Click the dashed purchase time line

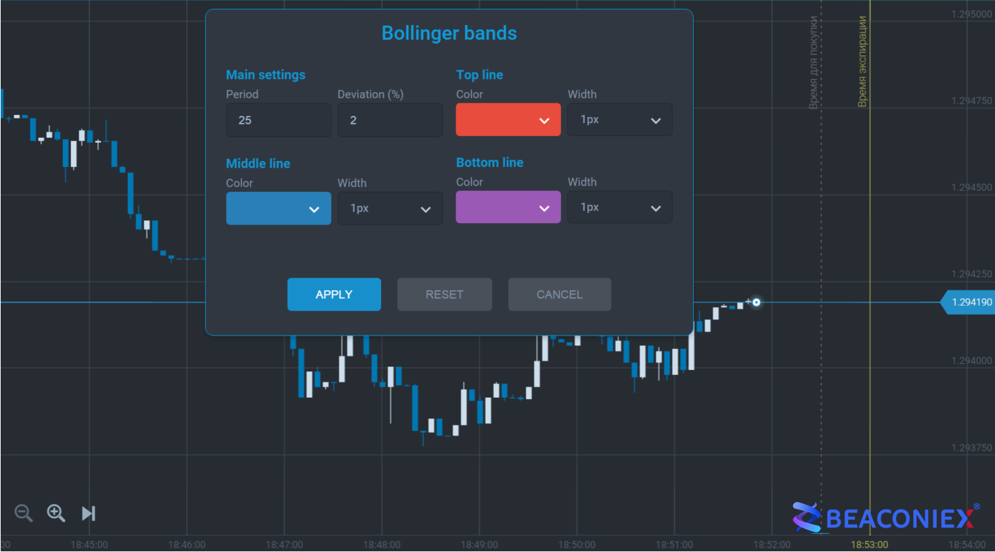pos(821,271)
